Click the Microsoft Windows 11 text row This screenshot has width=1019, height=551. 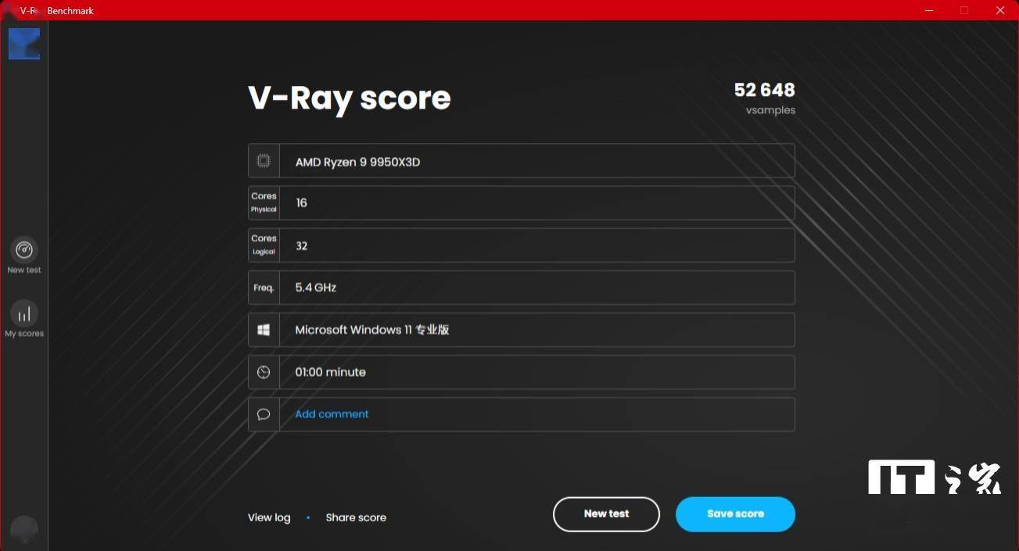[536, 330]
